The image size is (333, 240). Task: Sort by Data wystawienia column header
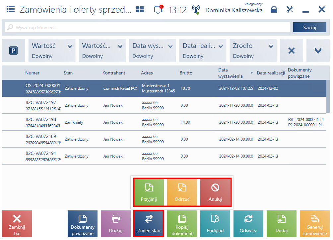230,73
